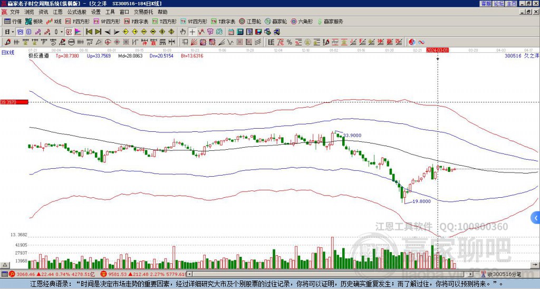
Task: Open the 帮助 menu
Action: pos(162,12)
